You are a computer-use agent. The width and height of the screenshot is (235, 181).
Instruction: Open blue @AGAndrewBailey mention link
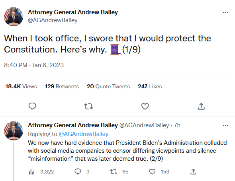(x=84, y=134)
